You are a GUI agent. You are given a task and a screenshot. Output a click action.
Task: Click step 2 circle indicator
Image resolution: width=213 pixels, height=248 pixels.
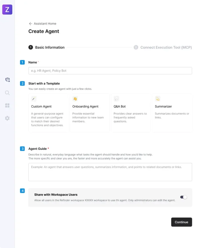coord(136,47)
